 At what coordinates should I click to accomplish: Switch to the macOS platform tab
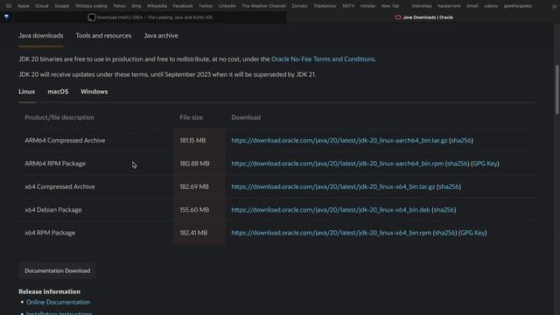click(58, 92)
